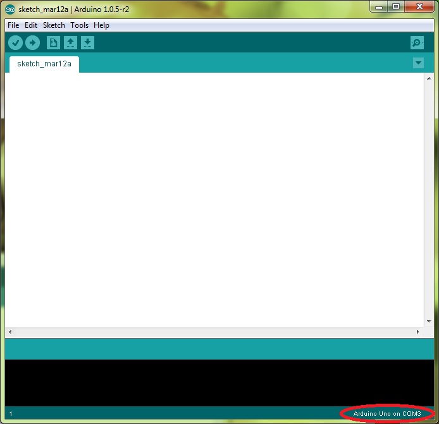Click the line number 1 in status bar
The height and width of the screenshot is (424, 439).
point(11,414)
